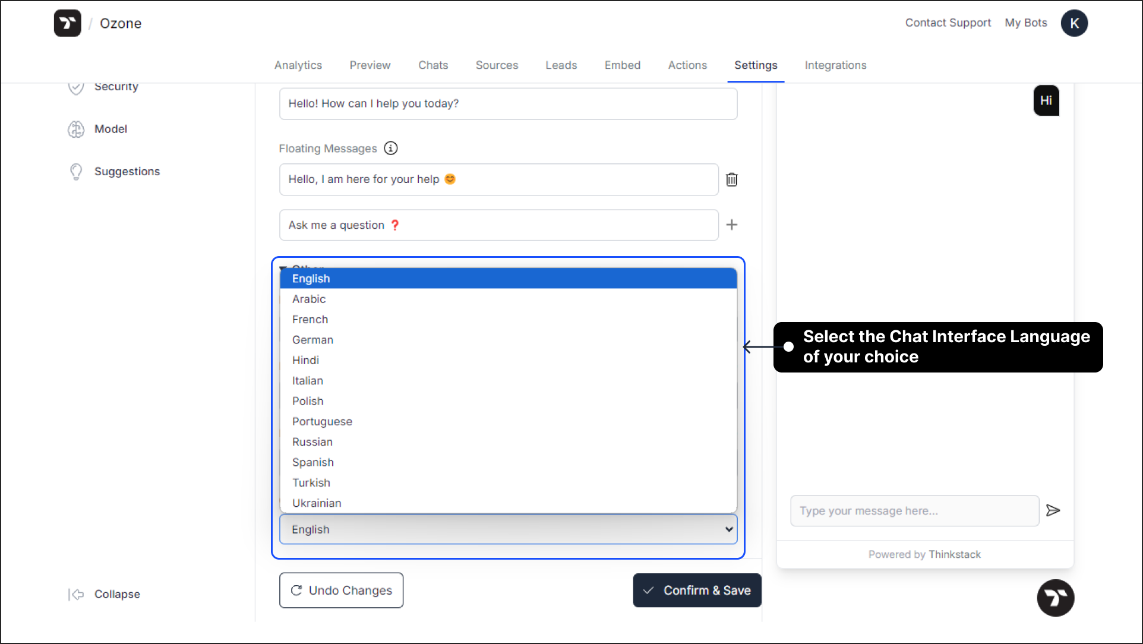Select Turkish from language list
This screenshot has height=644, width=1143.
pos(509,482)
